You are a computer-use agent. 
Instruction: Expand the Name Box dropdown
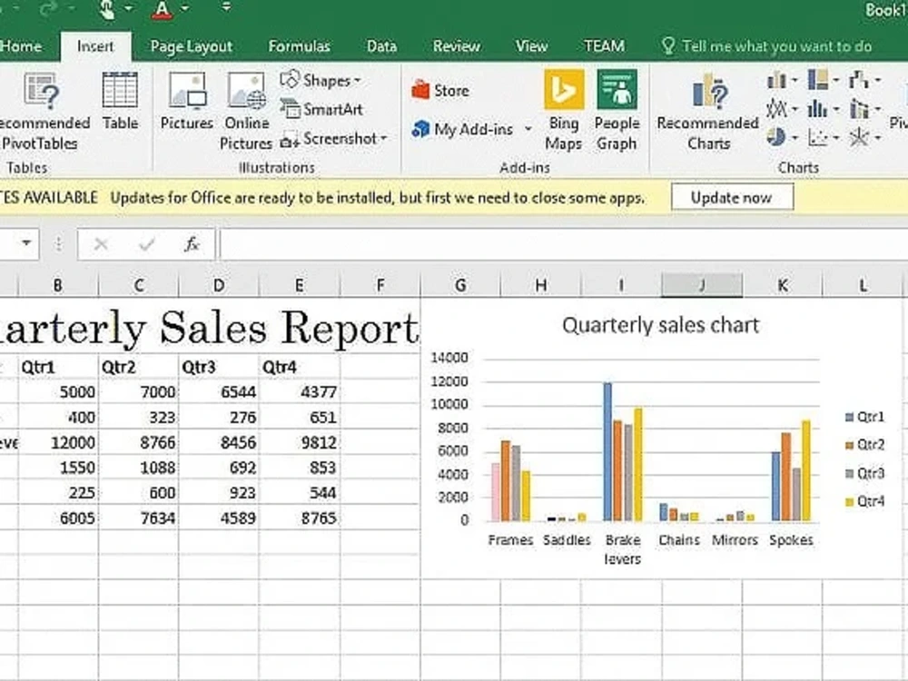(26, 243)
